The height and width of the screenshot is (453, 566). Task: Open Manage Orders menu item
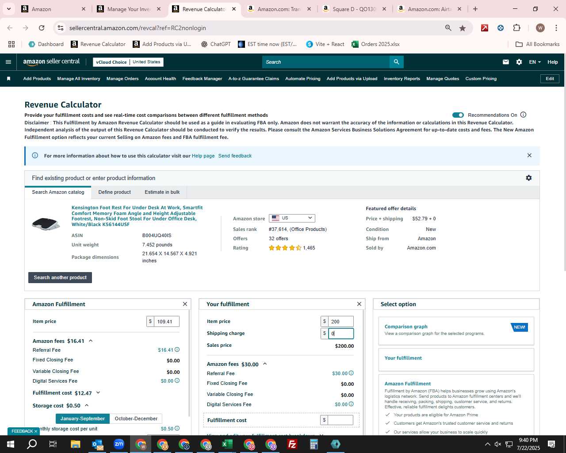122,79
